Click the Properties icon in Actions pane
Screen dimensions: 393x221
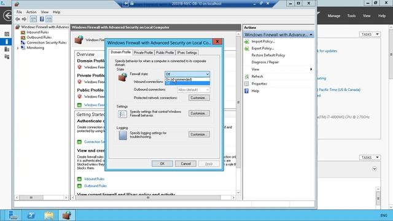coord(247,84)
